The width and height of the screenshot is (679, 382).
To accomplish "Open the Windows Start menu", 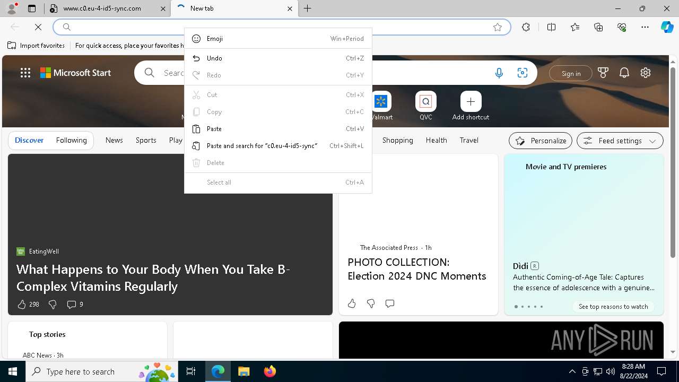I will 13,371.
